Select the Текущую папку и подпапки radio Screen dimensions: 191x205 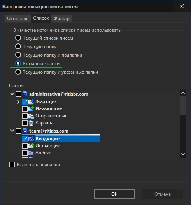point(18,55)
